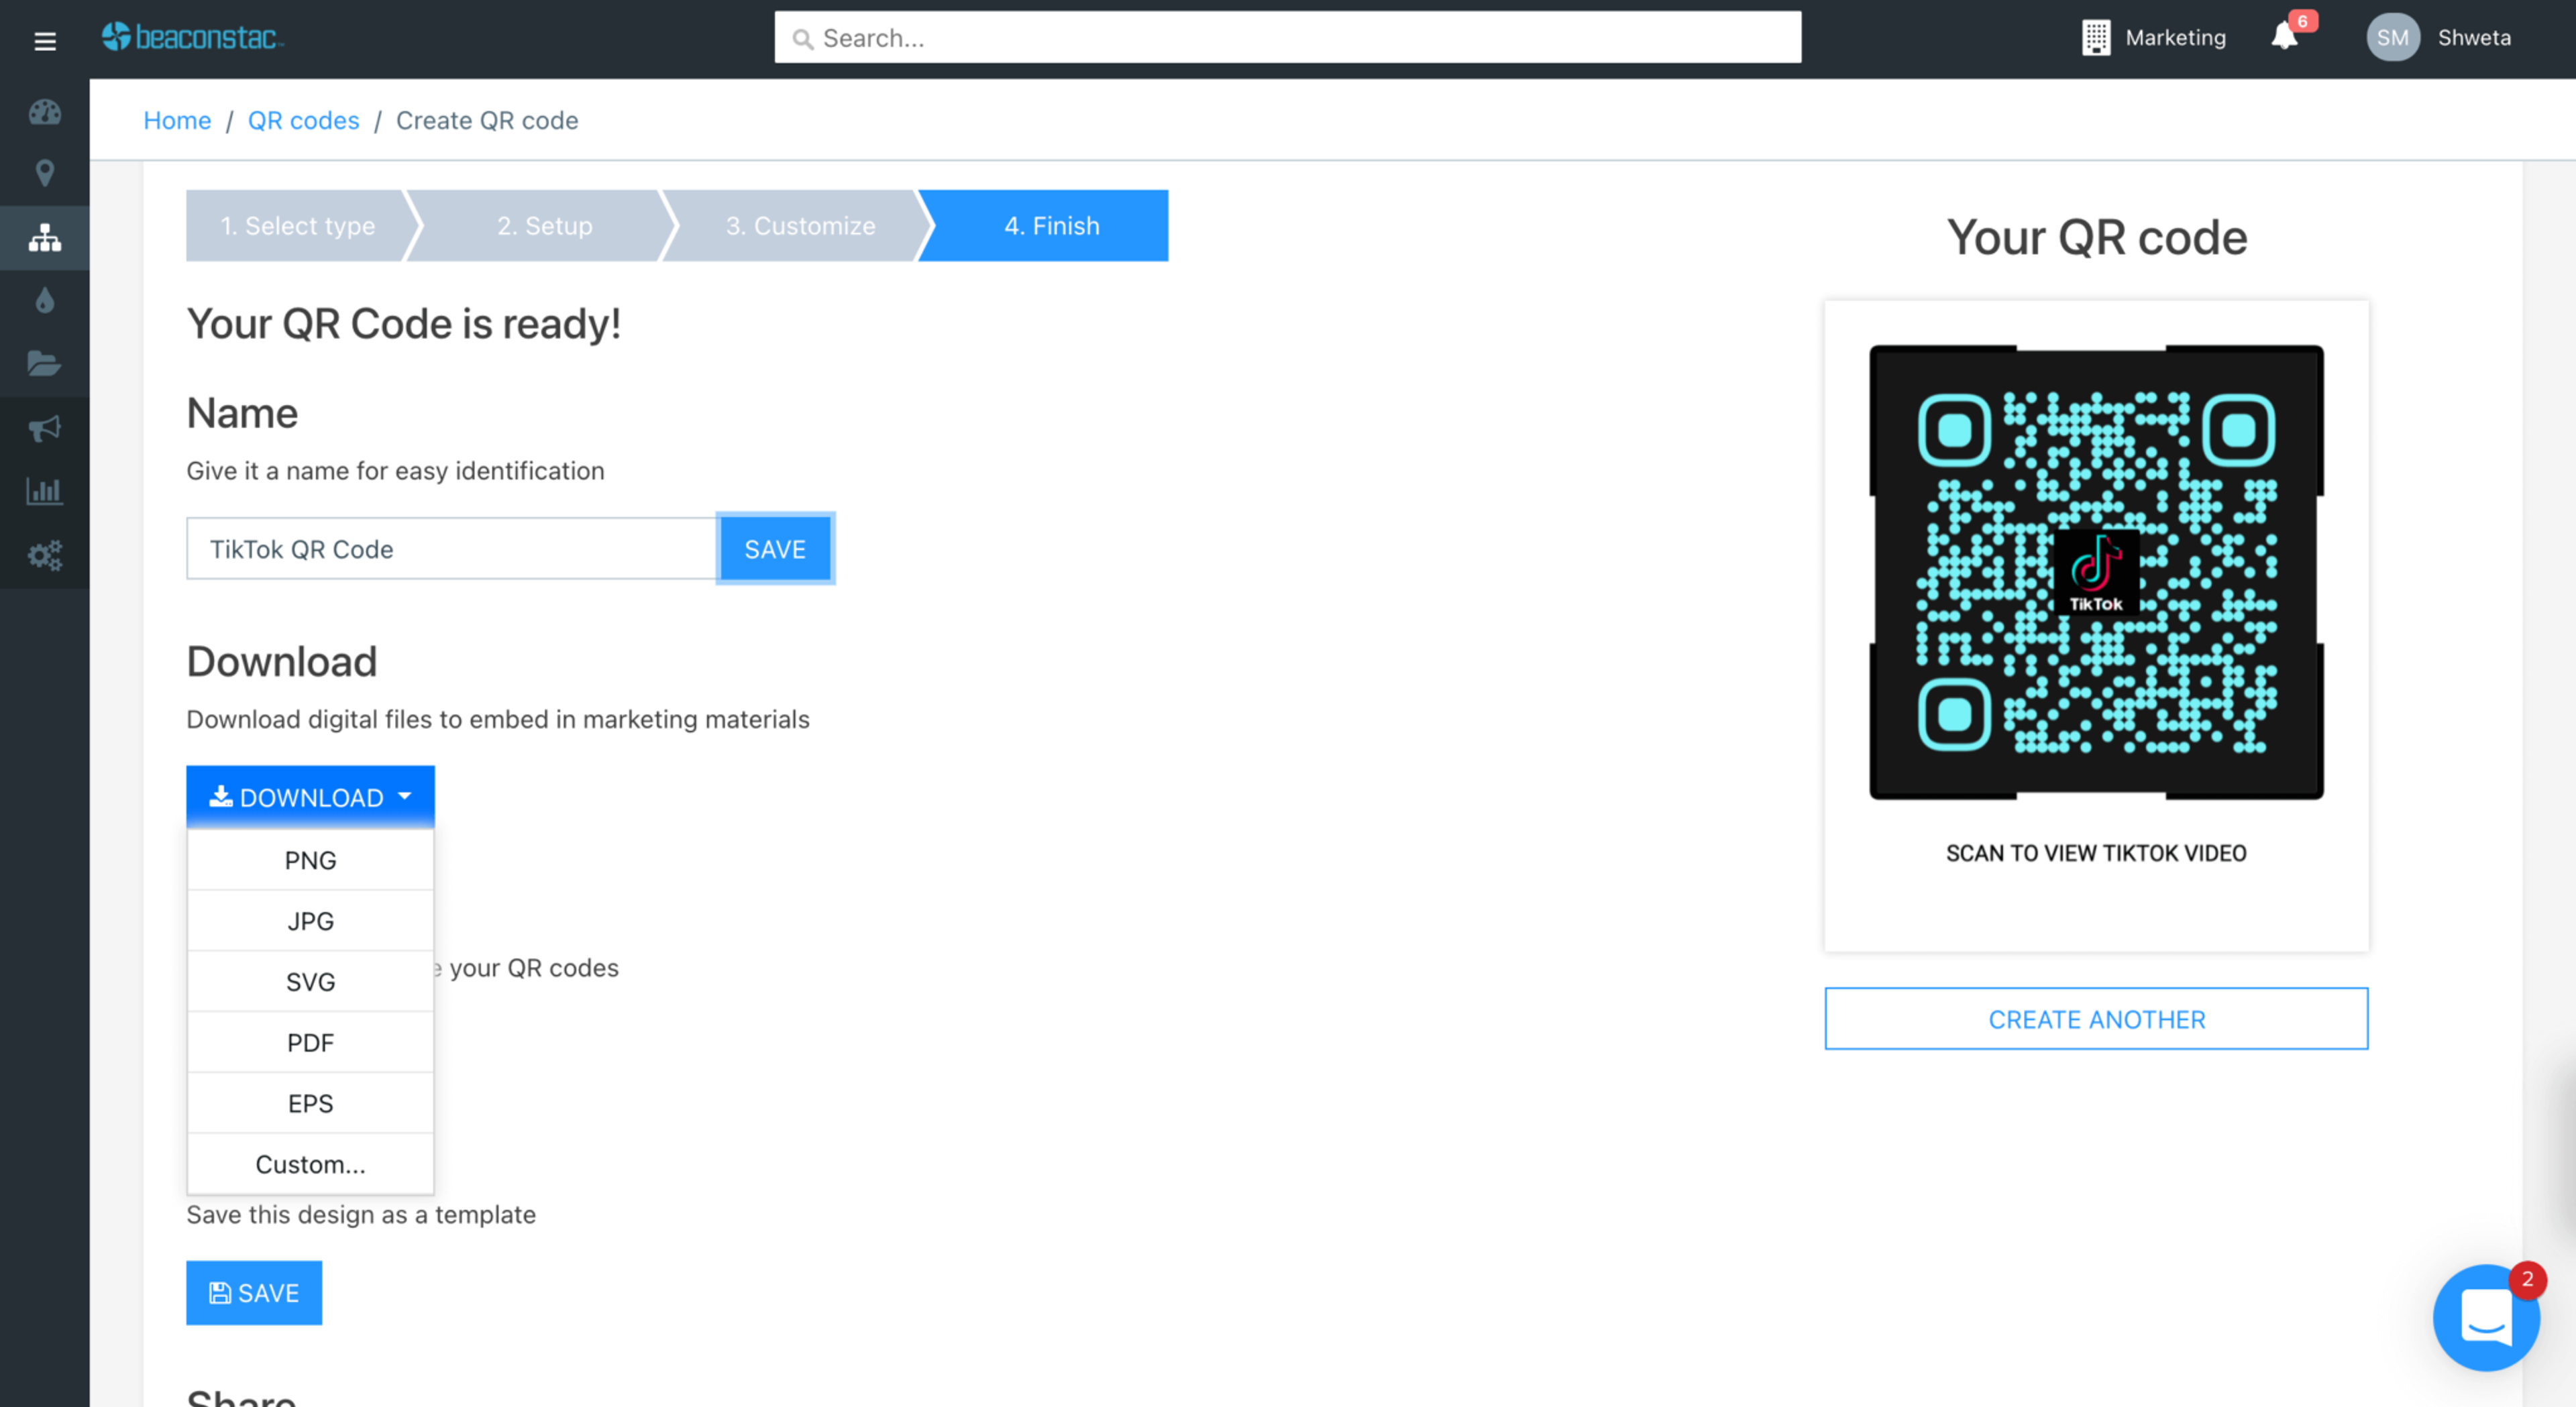
Task: Open the folder sidebar icon
Action: point(44,363)
